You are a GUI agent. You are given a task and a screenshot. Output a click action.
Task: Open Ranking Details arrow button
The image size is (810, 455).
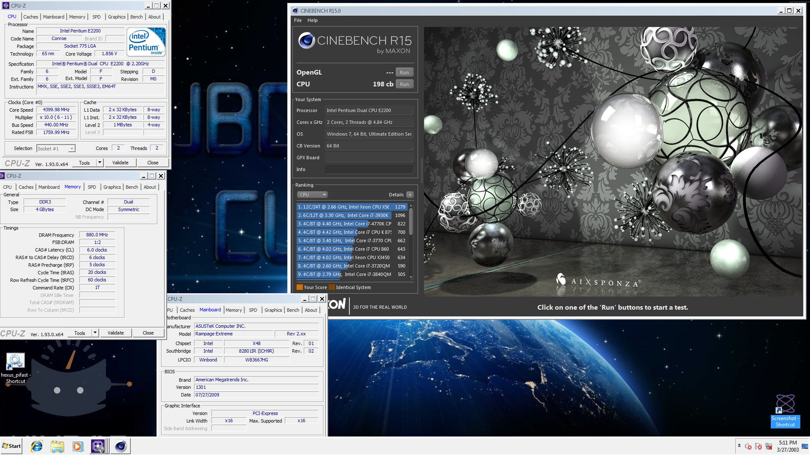[410, 195]
